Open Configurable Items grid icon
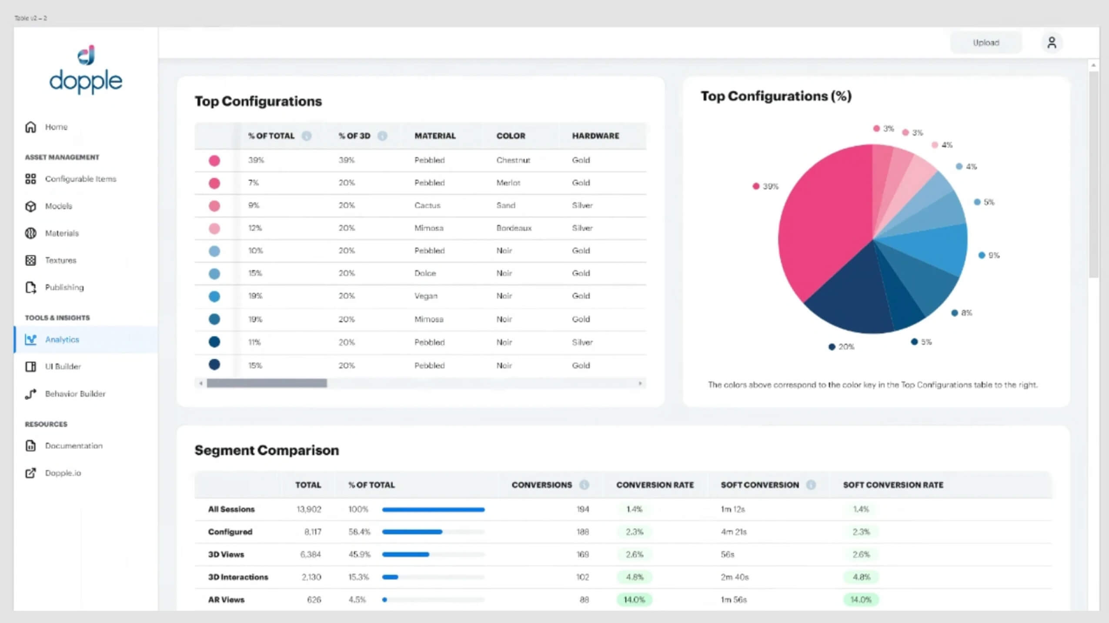Screen dimensions: 1109x623 coord(30,179)
